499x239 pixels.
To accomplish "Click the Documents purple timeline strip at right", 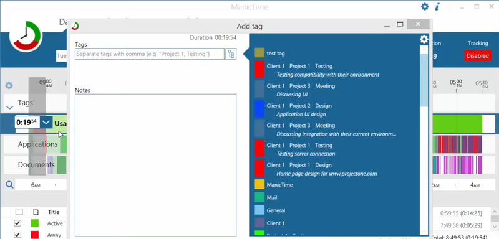I will pos(458,164).
